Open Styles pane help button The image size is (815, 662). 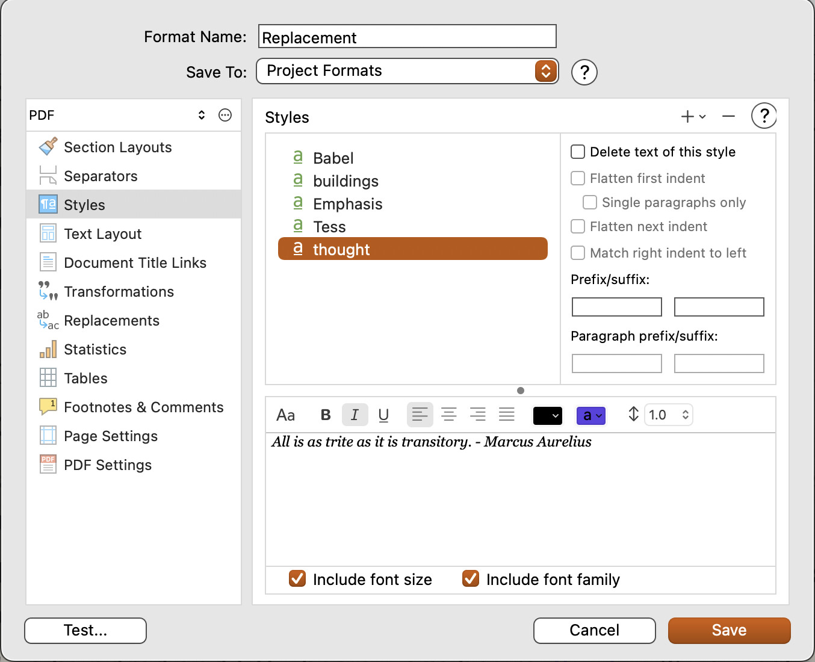(764, 116)
